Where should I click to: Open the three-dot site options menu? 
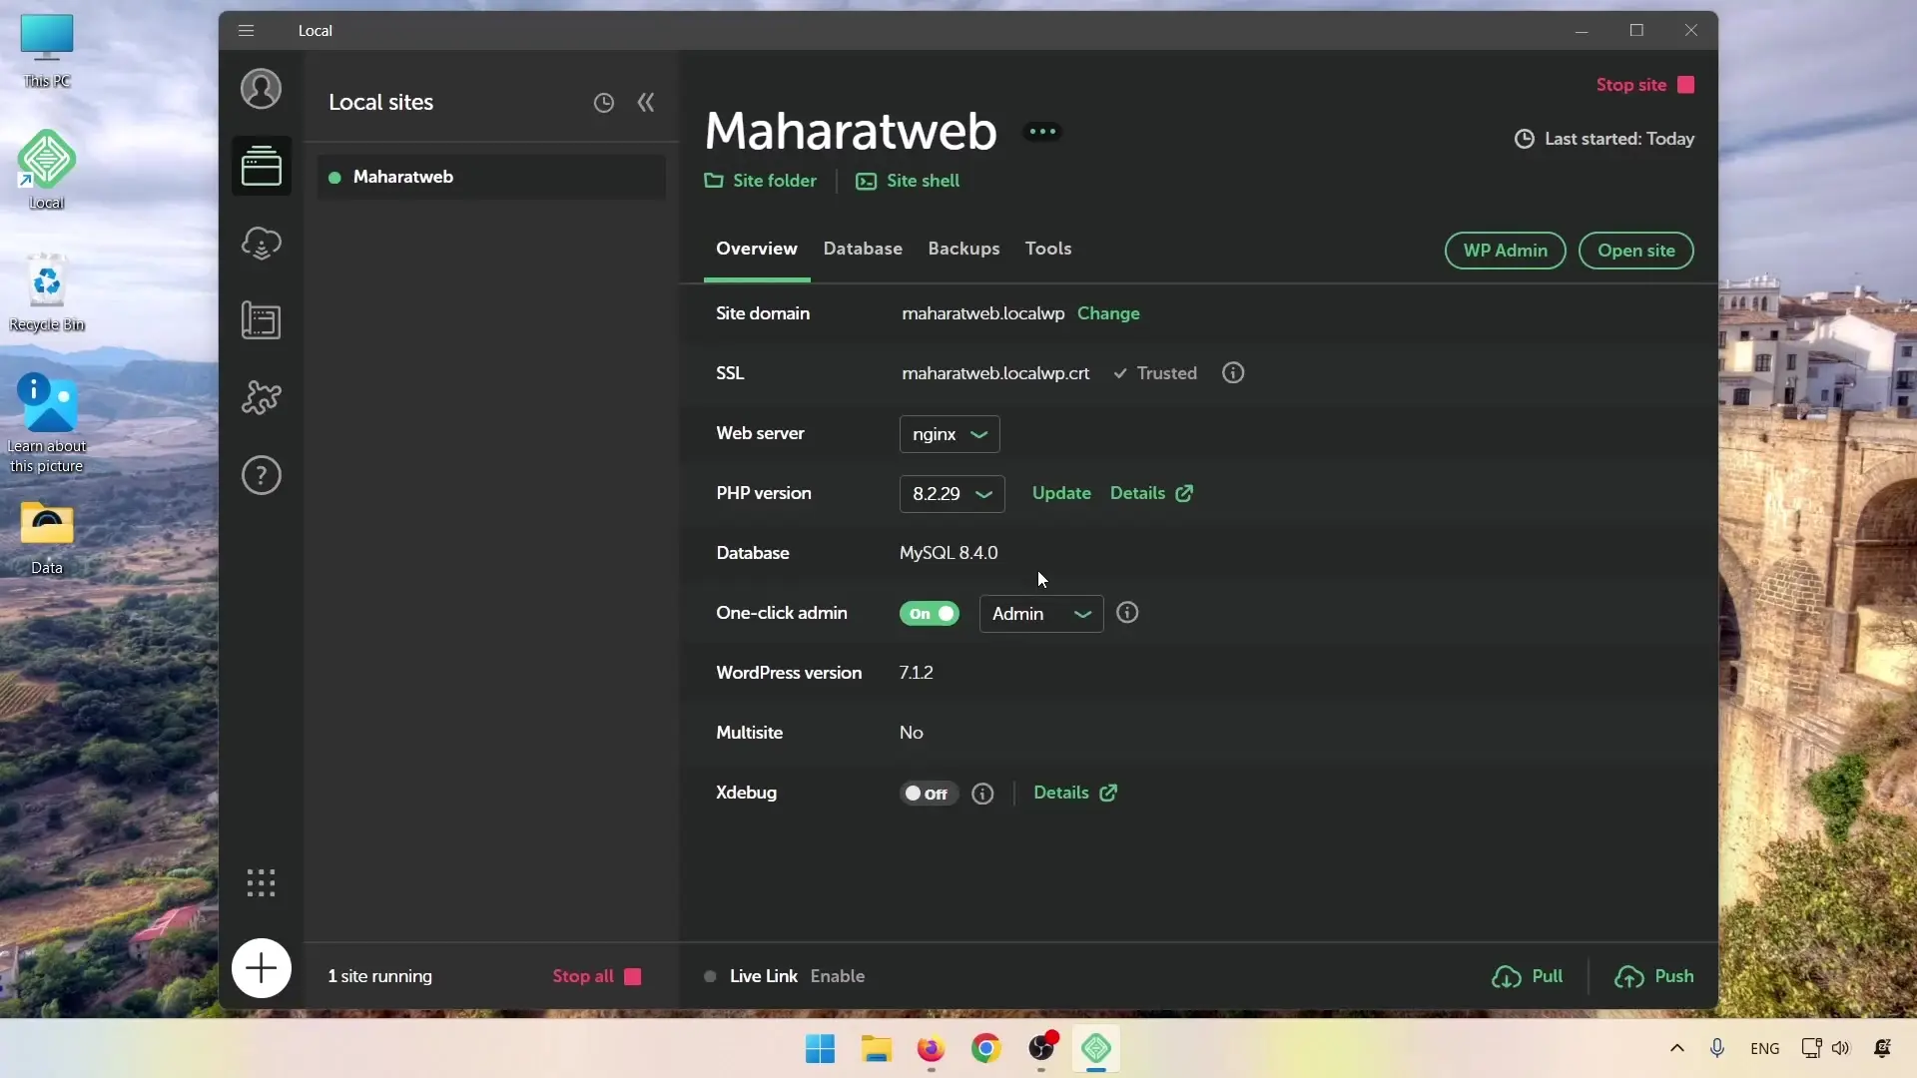[x=1042, y=131]
